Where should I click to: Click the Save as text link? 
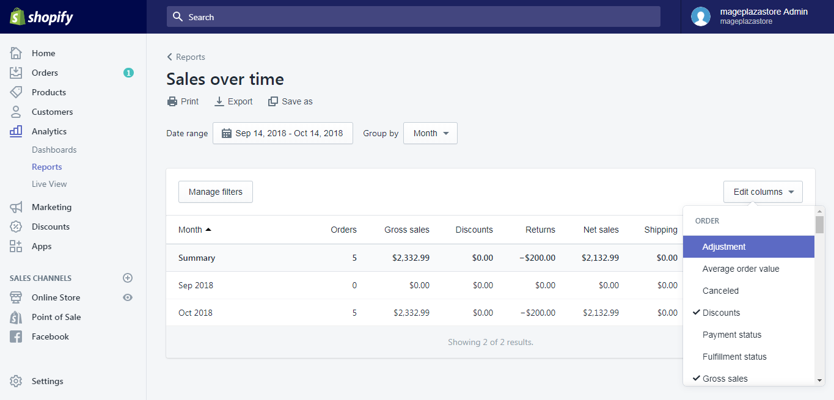coord(297,101)
